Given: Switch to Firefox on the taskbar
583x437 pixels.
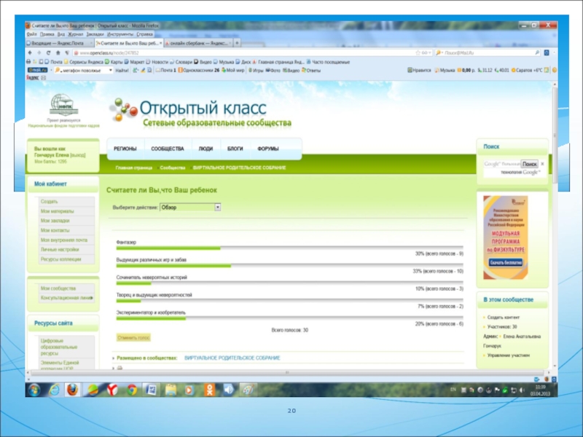Looking at the screenshot, I should tap(73, 390).
